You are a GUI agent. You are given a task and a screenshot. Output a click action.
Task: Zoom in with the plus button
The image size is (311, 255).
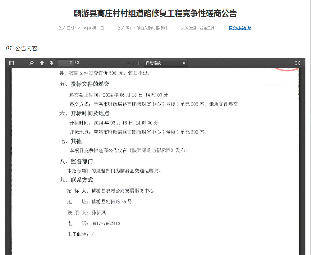pyautogui.click(x=138, y=63)
